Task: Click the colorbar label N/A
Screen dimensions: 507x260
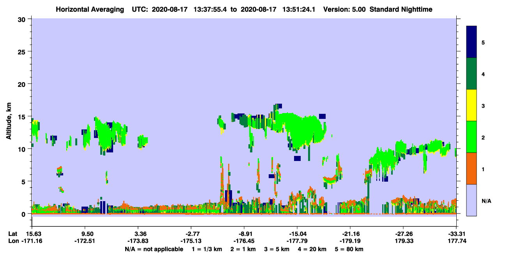Action: point(486,201)
